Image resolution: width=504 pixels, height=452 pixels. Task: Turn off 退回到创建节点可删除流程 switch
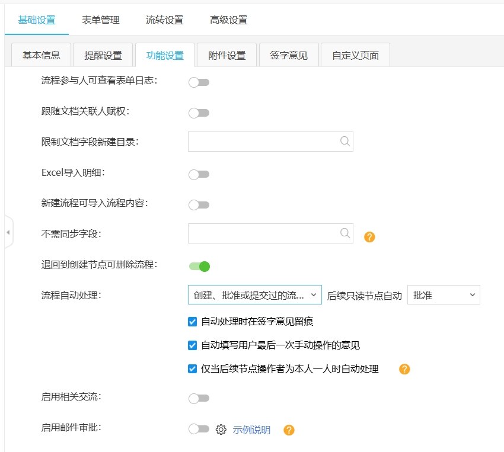pyautogui.click(x=199, y=267)
